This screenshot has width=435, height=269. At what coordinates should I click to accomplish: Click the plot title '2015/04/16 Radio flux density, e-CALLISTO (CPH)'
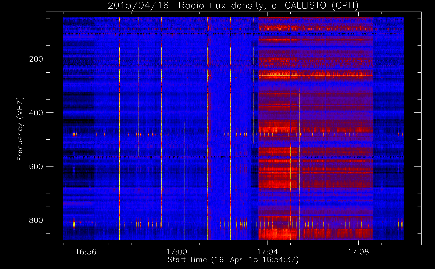click(x=233, y=6)
